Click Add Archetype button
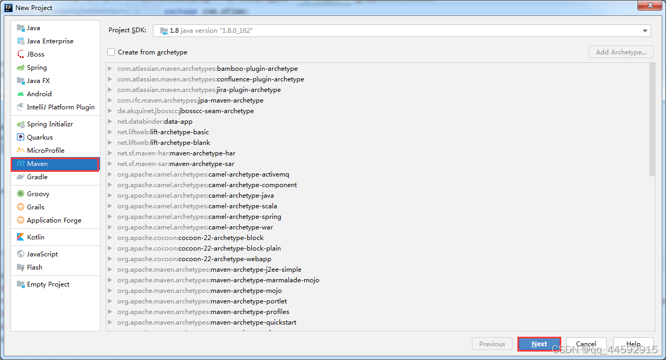Image resolution: width=666 pixels, height=360 pixels. 621,52
